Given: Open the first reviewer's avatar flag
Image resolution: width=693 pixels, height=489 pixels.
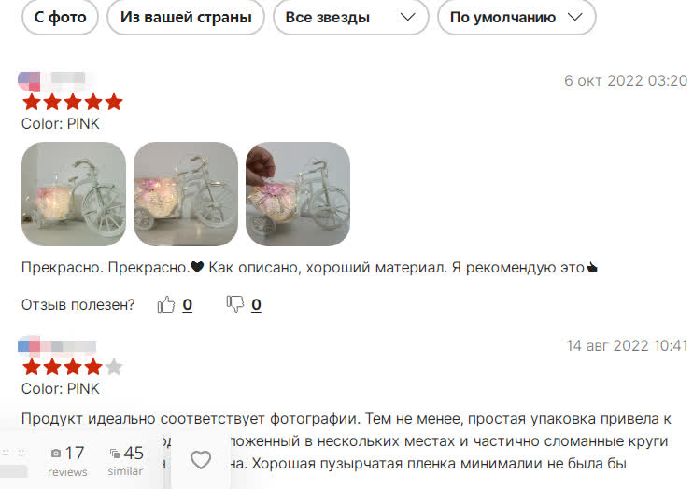Looking at the screenshot, I should [x=29, y=81].
